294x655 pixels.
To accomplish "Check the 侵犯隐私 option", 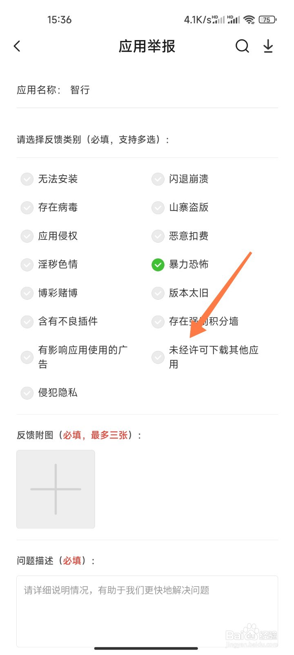I will 27,393.
